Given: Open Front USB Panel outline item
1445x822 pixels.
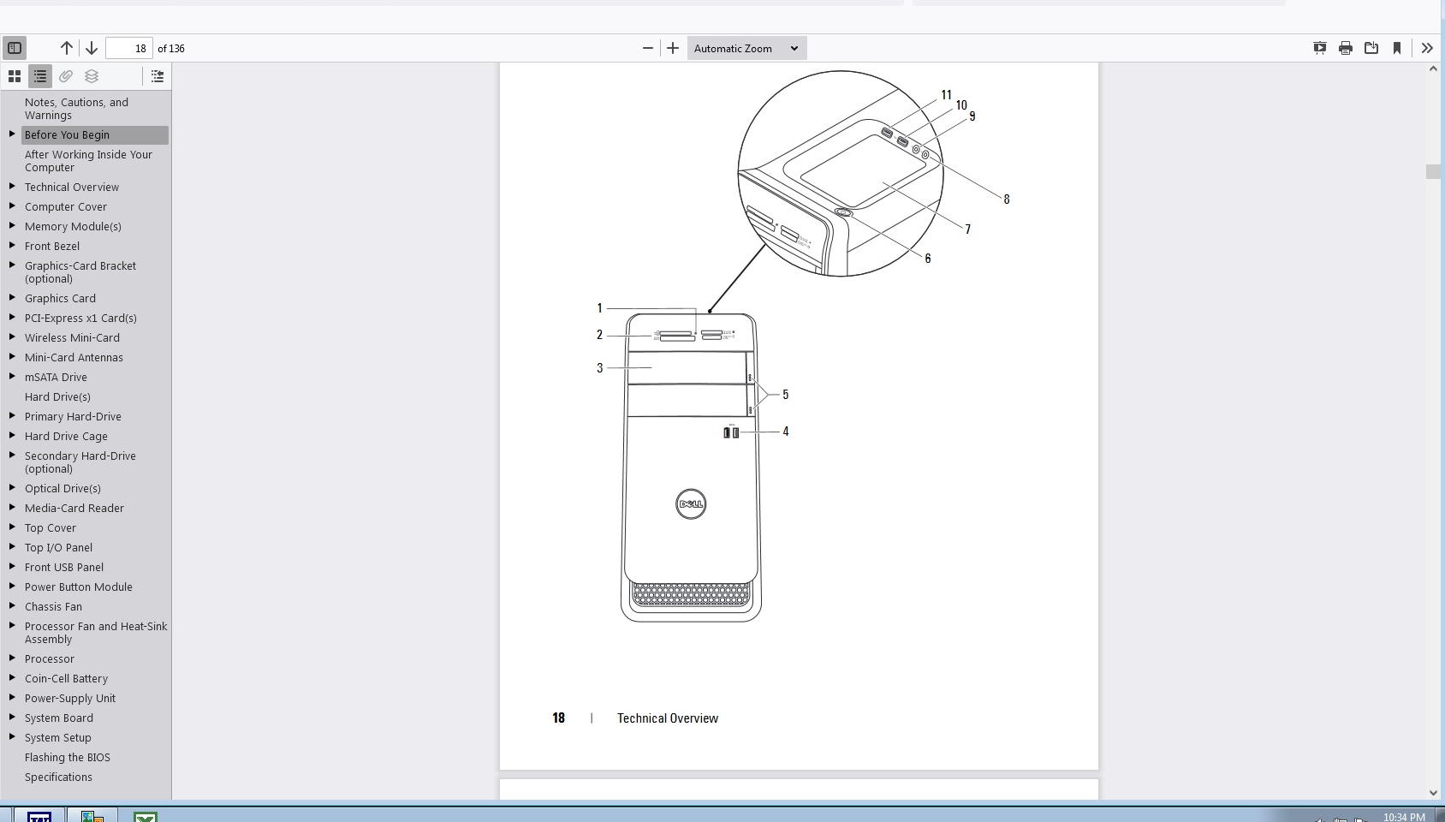Looking at the screenshot, I should click(64, 567).
